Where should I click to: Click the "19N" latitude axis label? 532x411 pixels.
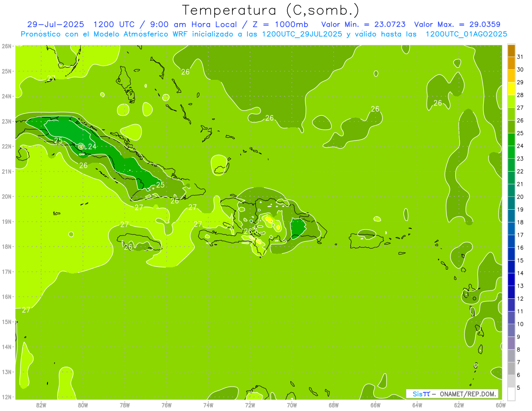point(6,222)
